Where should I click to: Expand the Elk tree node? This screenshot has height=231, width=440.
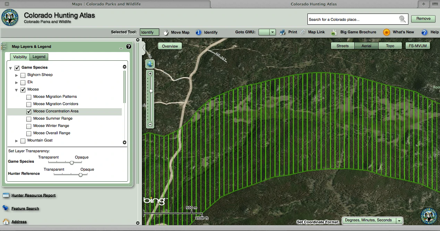click(x=16, y=83)
